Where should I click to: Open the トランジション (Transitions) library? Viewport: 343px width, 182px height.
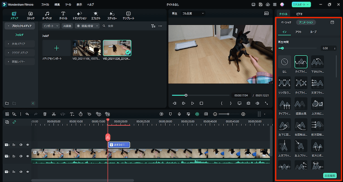(79, 16)
